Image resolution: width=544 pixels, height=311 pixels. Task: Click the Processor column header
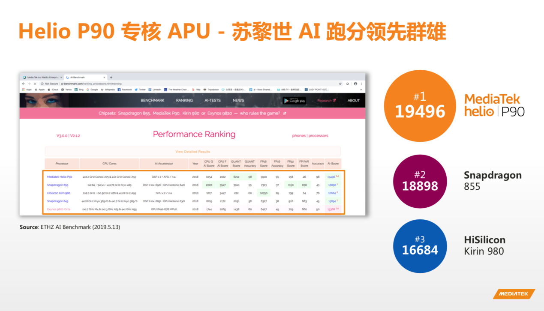pyautogui.click(x=62, y=164)
